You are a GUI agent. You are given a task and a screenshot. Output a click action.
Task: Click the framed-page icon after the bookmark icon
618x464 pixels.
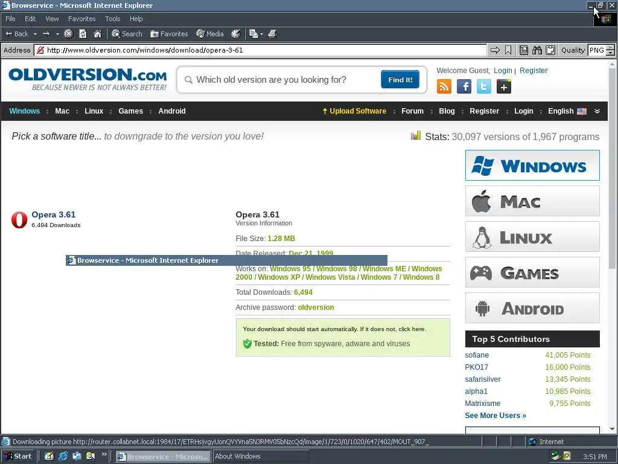(524, 50)
